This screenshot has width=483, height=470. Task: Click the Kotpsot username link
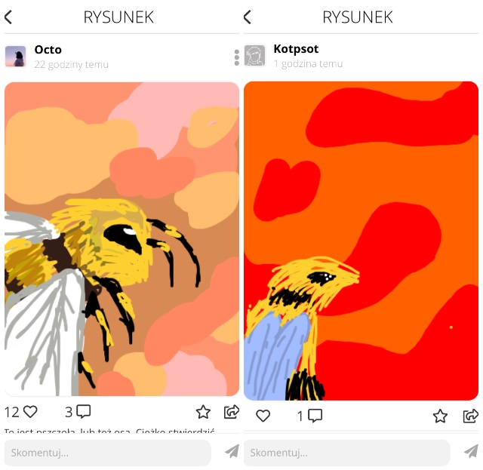(296, 49)
